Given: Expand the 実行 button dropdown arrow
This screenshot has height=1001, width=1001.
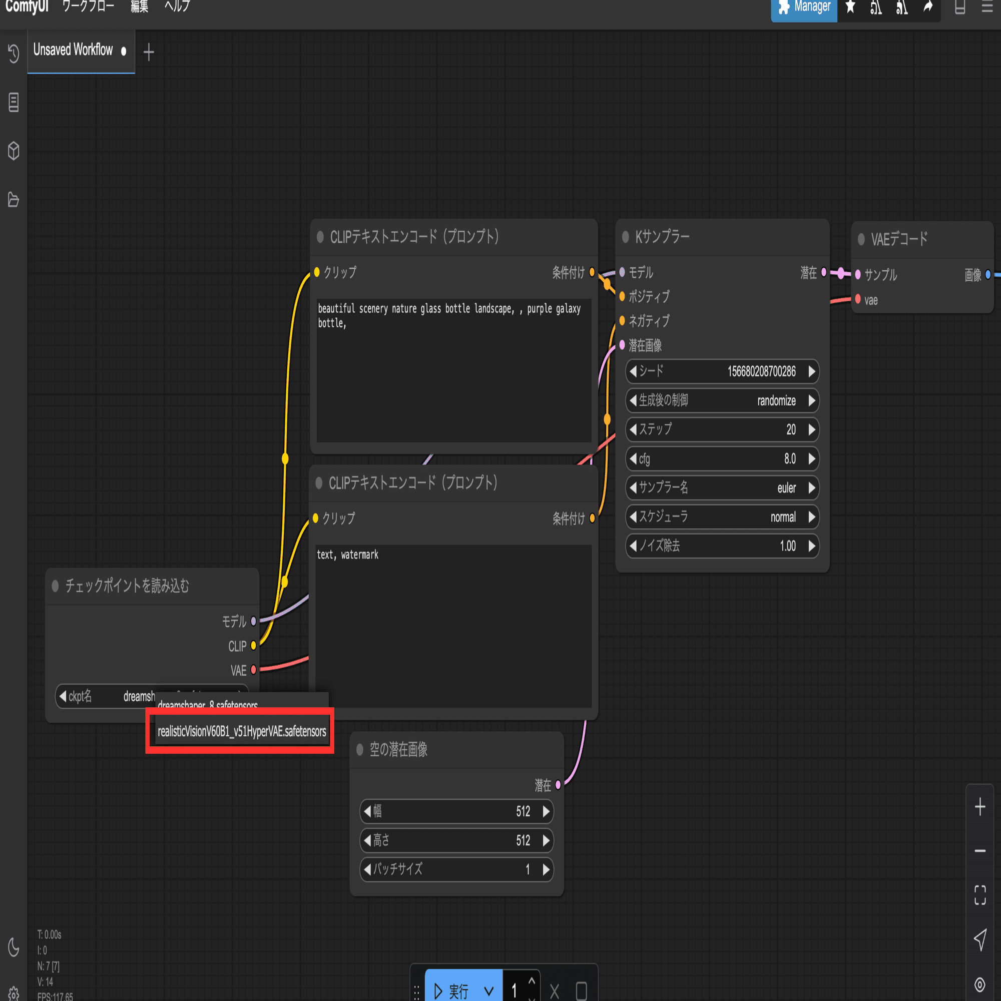Looking at the screenshot, I should tap(488, 991).
